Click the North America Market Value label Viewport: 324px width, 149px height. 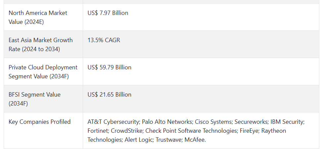click(x=38, y=17)
